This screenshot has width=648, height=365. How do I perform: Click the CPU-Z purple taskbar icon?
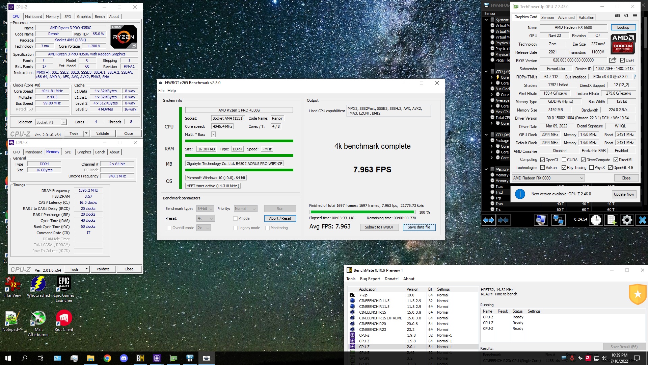[157, 358]
